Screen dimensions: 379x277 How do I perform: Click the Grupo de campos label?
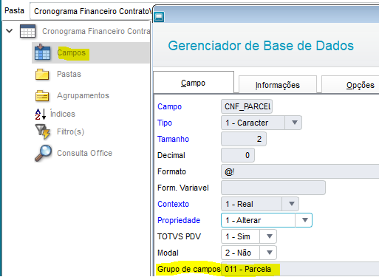click(189, 269)
